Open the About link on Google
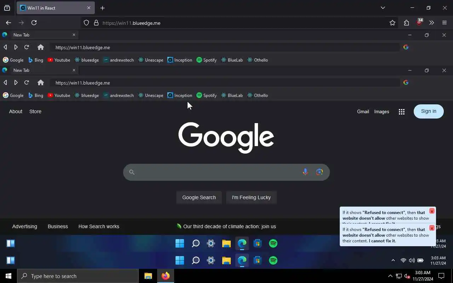This screenshot has height=283, width=453. point(16,111)
